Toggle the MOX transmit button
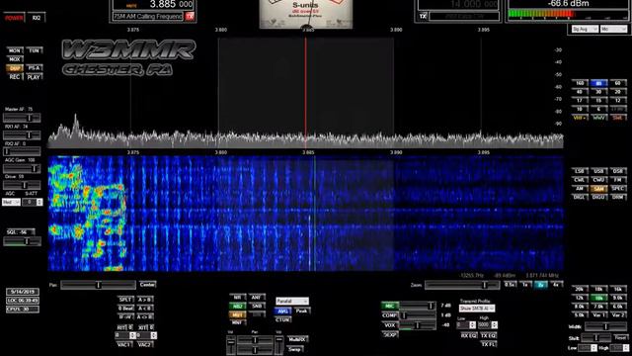The width and height of the screenshot is (632, 356). pos(14,59)
